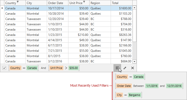
Task: Sort by the Country column header
Action: [x=15, y=3]
